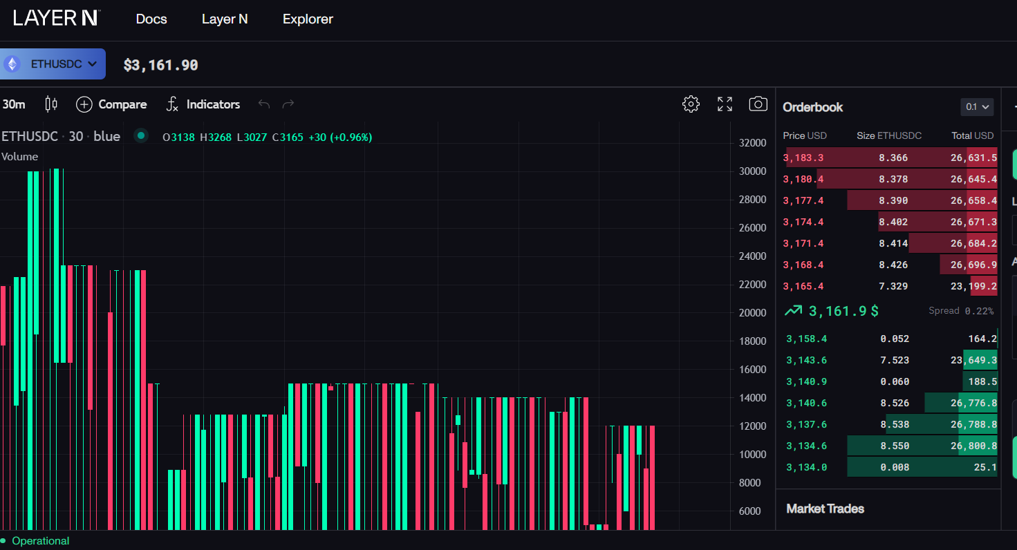This screenshot has width=1017, height=550.
Task: Click the Orderbook heading
Action: [x=813, y=107]
